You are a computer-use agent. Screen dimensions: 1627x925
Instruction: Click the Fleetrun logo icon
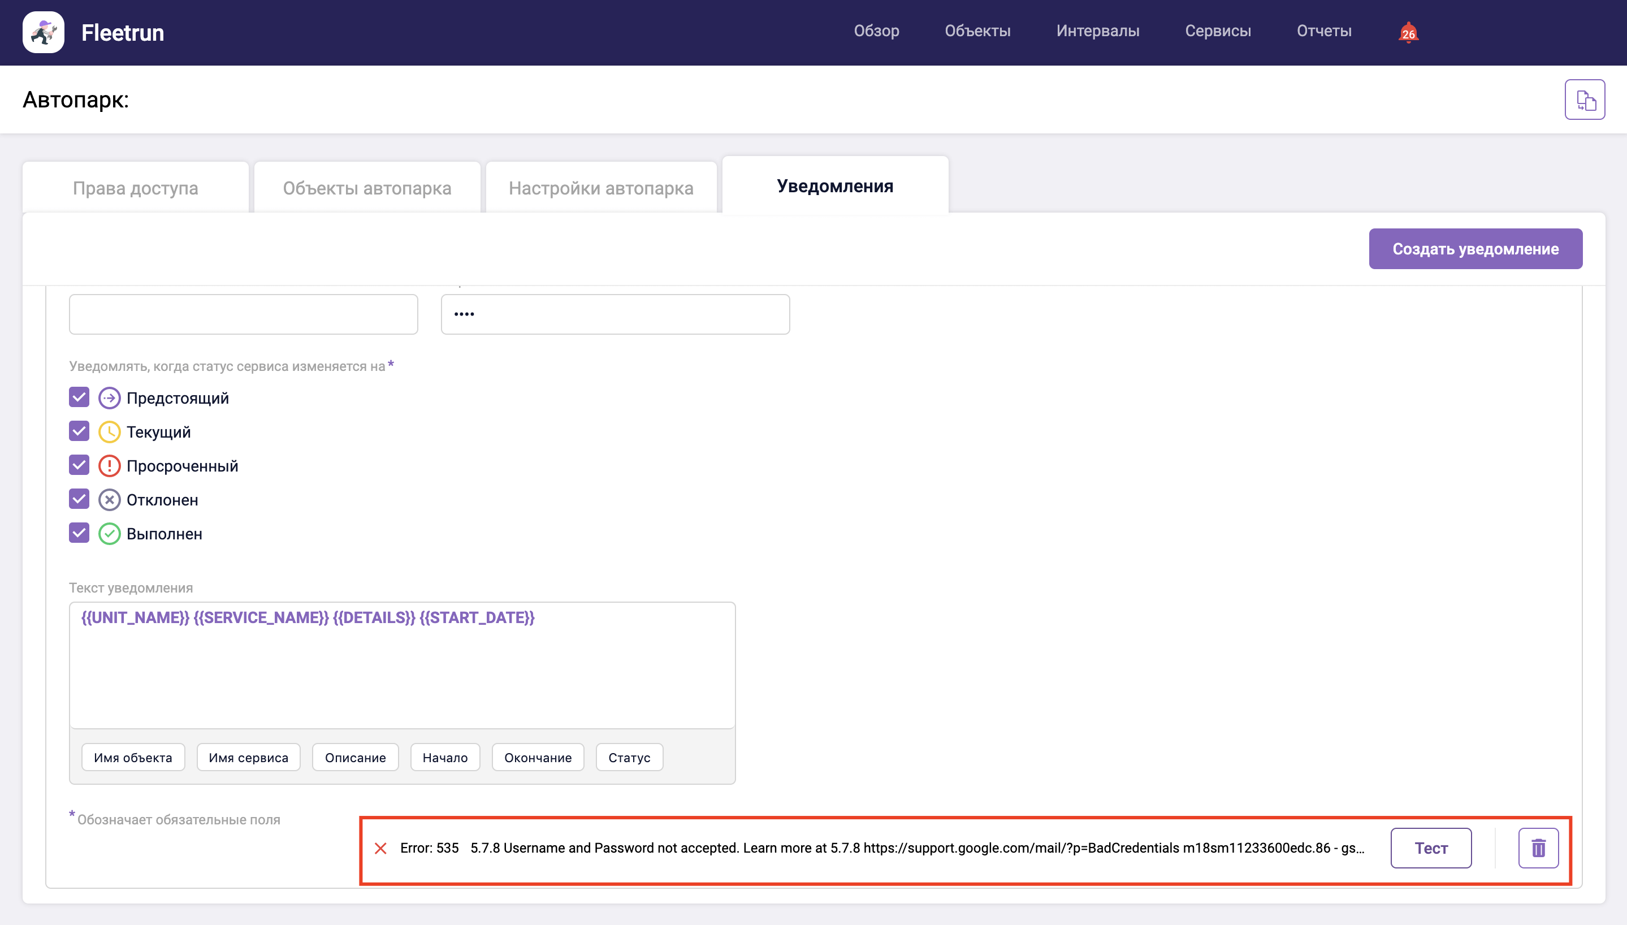42,32
